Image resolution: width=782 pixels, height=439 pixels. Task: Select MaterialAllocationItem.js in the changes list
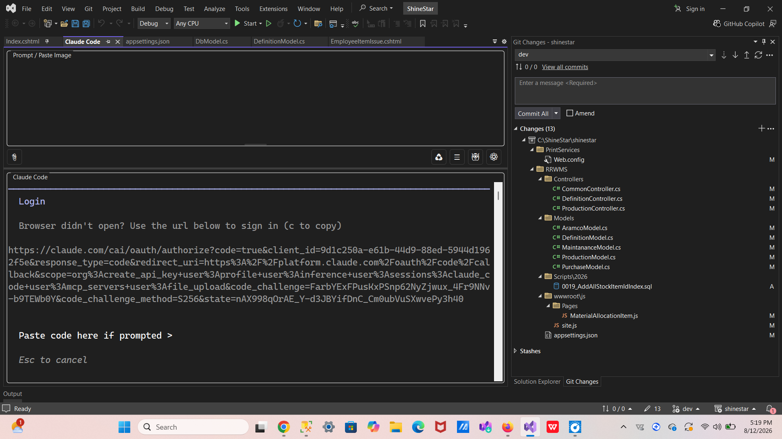click(604, 316)
